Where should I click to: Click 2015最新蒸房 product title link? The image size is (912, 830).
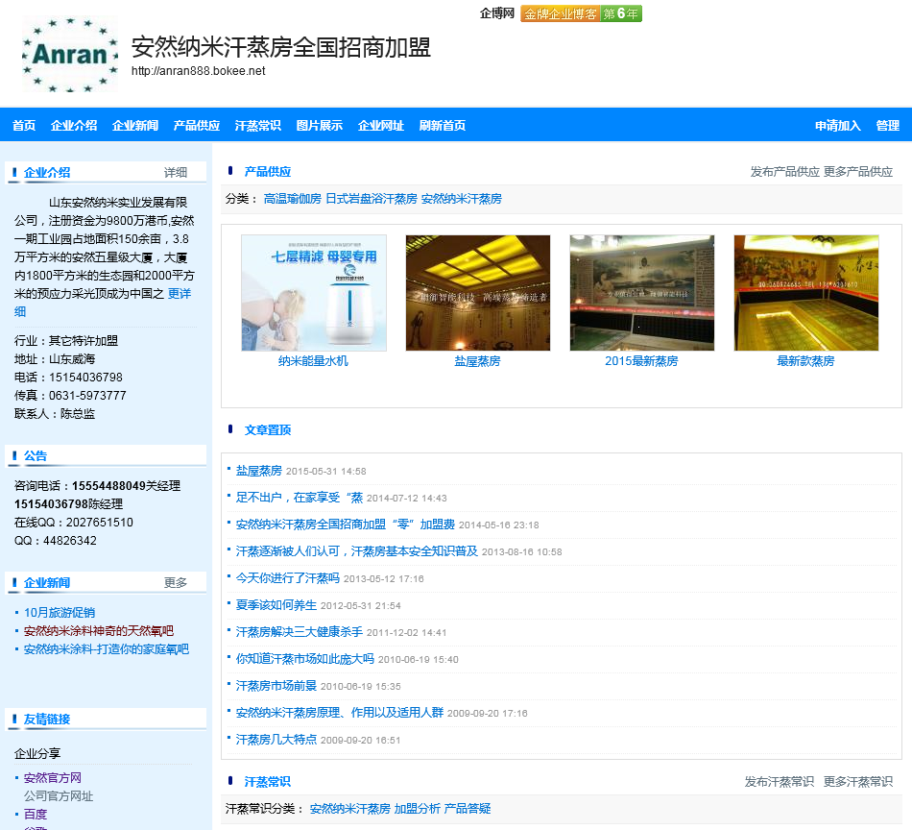pos(641,361)
